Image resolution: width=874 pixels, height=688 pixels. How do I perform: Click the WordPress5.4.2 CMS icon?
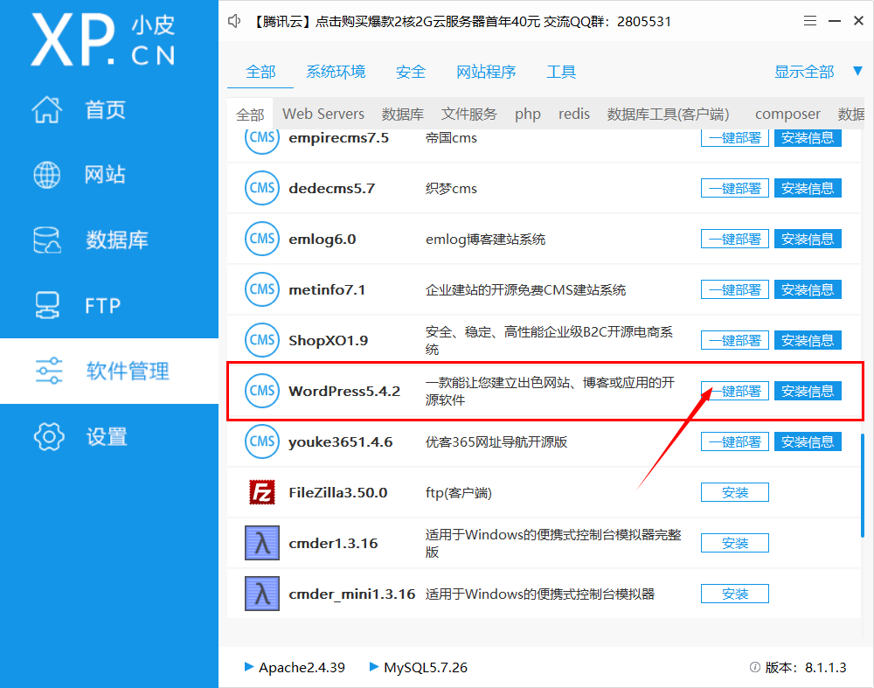262,391
